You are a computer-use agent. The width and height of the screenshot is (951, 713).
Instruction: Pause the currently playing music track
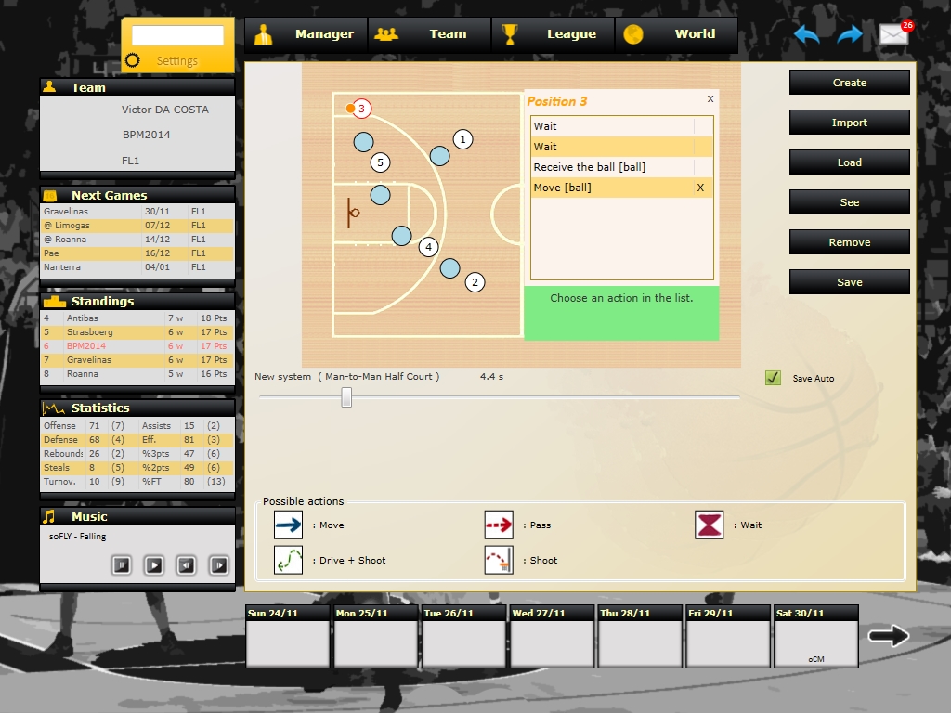click(x=122, y=565)
